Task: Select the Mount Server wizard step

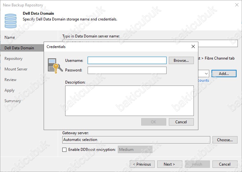Action: point(16,69)
